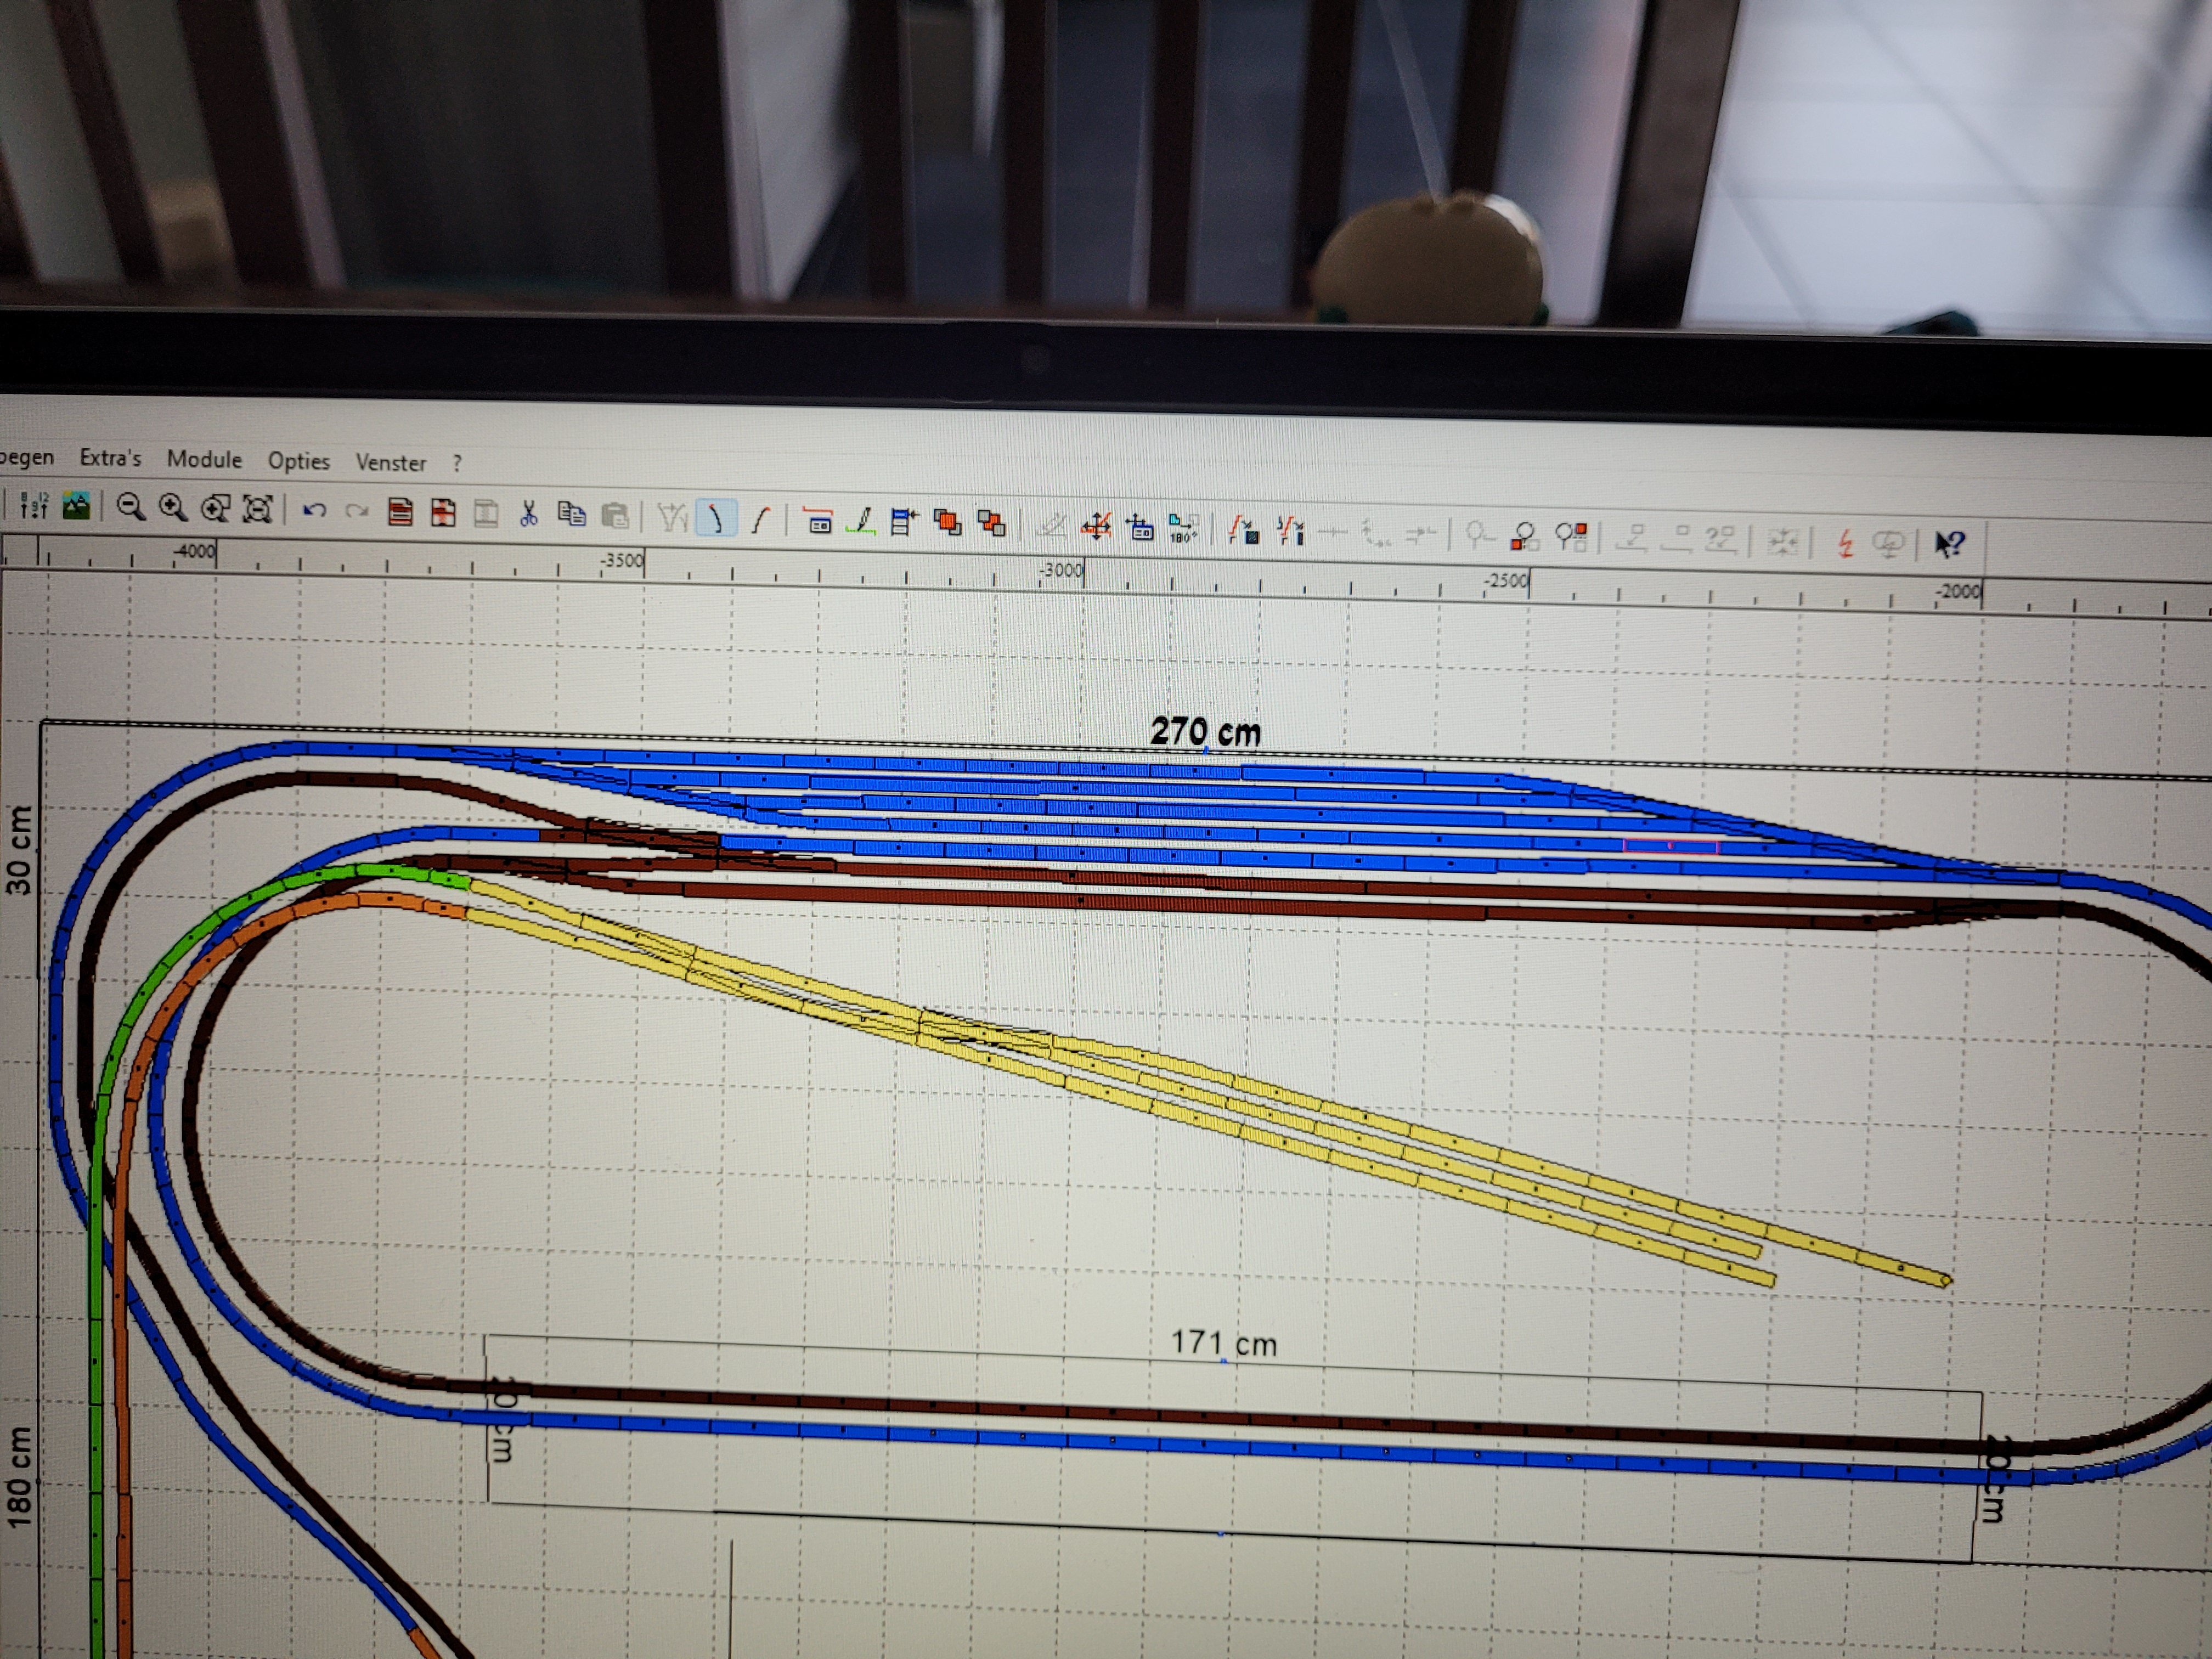Screen dimensions: 2212x1659
Task: Click the 171 cm dimension label
Action: (1224, 1343)
